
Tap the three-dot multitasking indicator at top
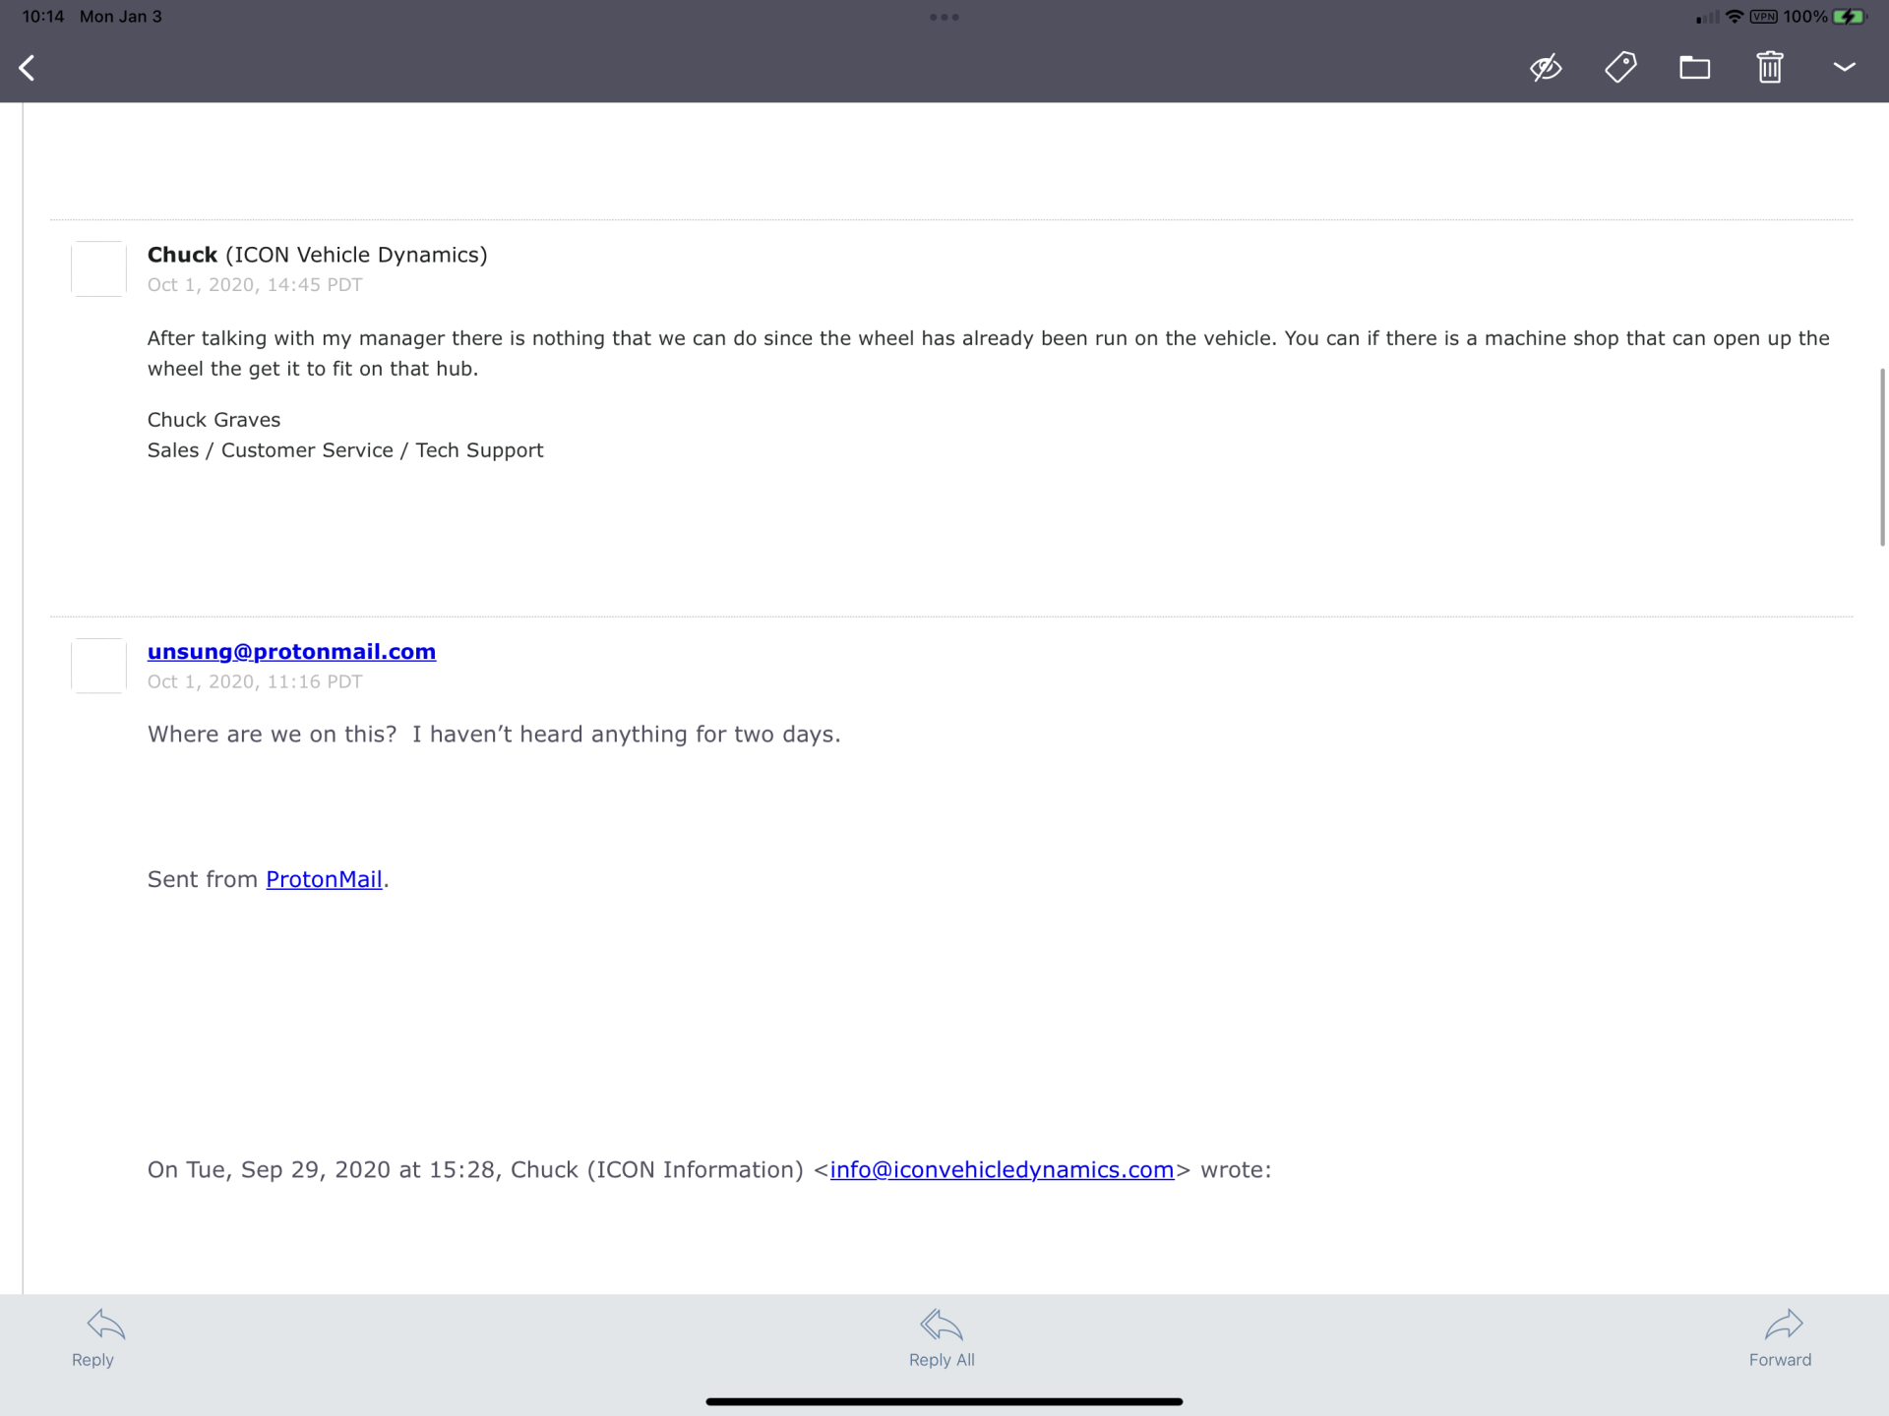(944, 17)
